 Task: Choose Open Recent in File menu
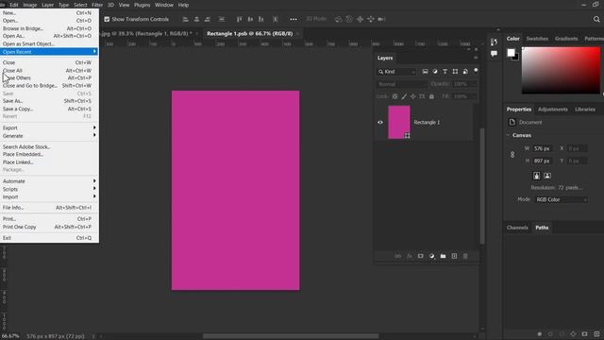point(48,52)
